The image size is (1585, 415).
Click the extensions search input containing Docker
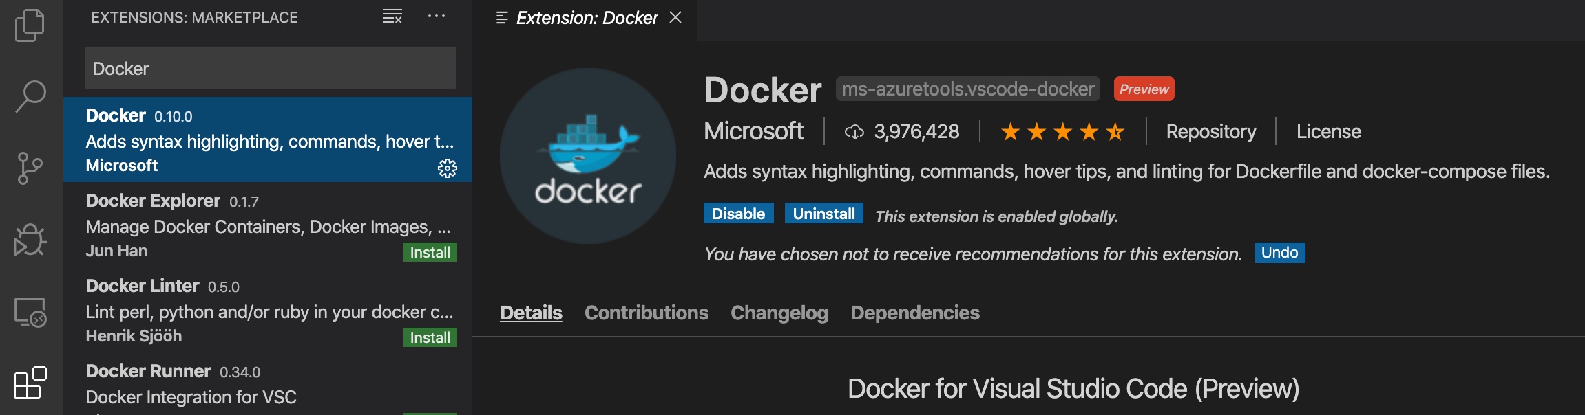(x=271, y=68)
